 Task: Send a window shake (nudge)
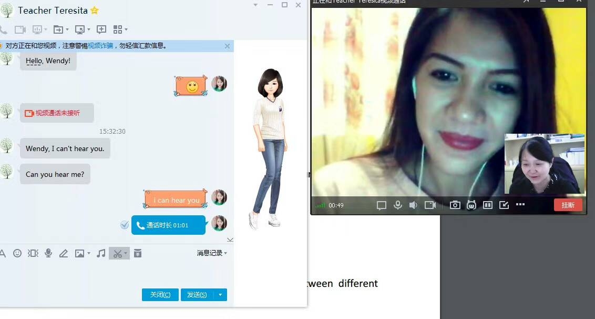tap(32, 253)
